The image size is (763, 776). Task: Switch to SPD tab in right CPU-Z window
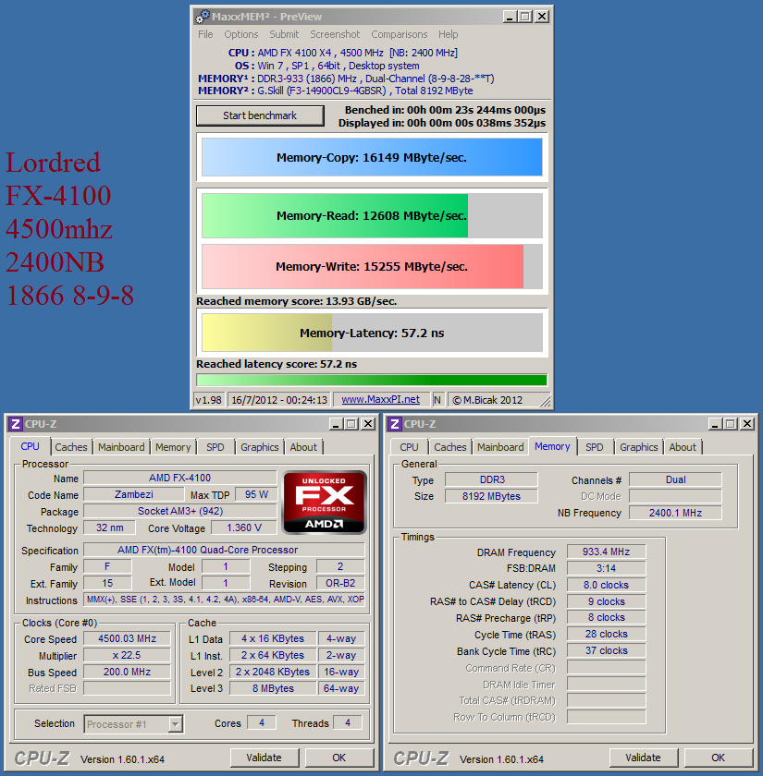coord(595,447)
